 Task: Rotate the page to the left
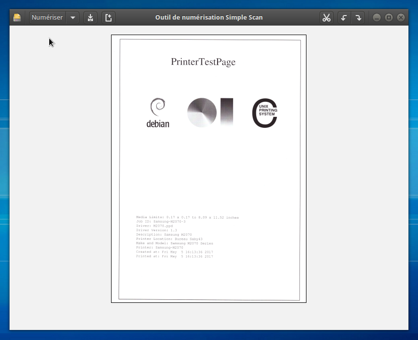point(344,18)
